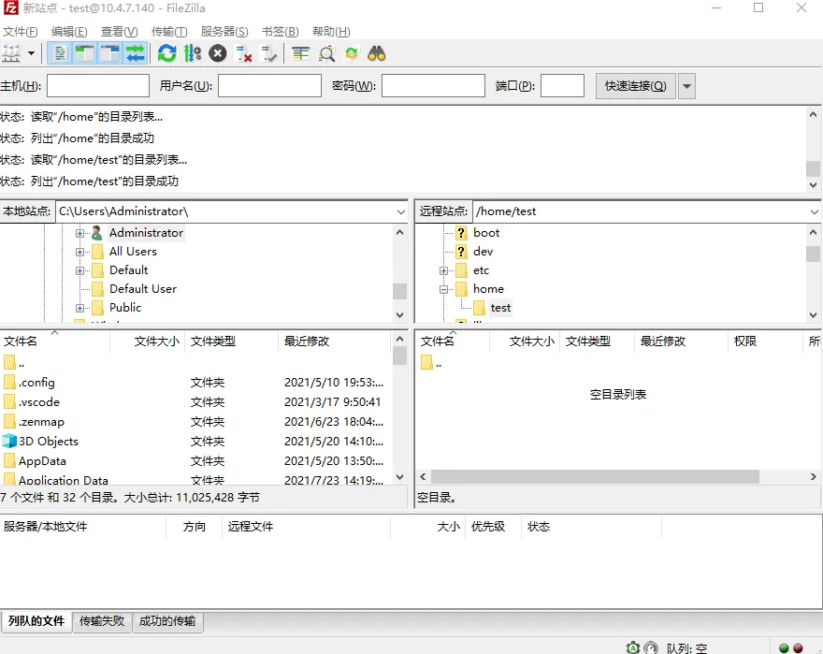Select the .zenmap local folder

coord(41,422)
